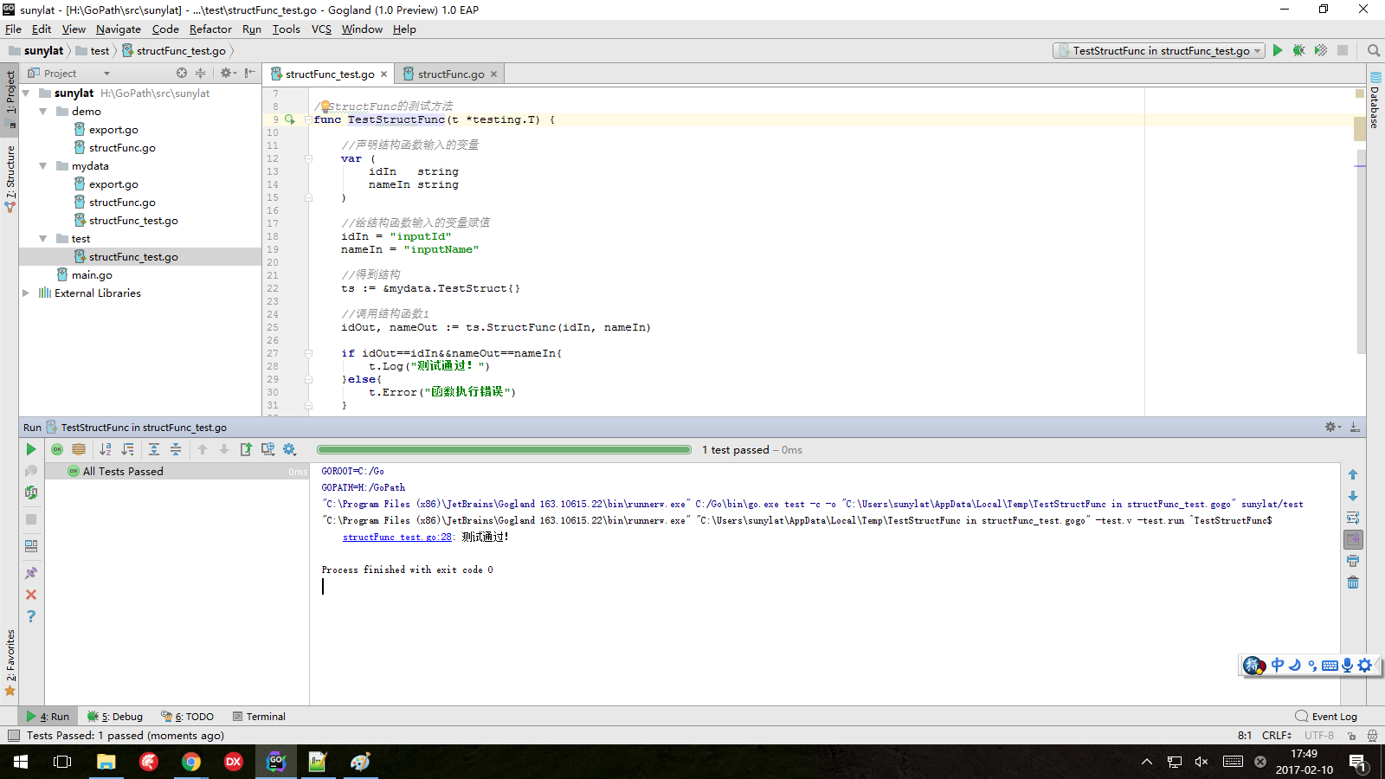Hide the Project panel
The height and width of the screenshot is (779, 1385).
(249, 74)
